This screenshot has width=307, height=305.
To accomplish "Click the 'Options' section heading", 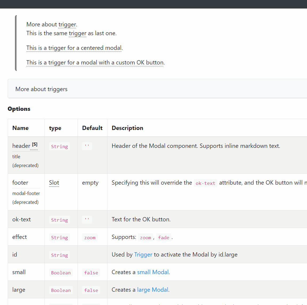I will pos(19,109).
